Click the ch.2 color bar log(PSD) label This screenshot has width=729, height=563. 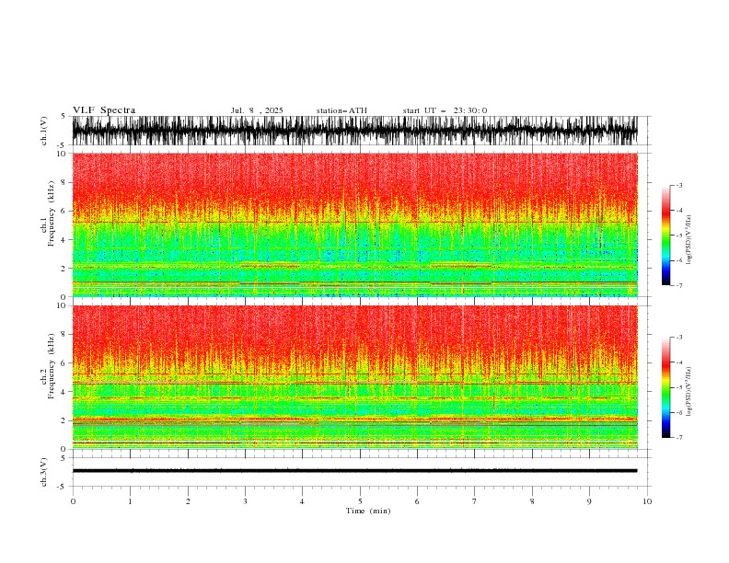689,392
